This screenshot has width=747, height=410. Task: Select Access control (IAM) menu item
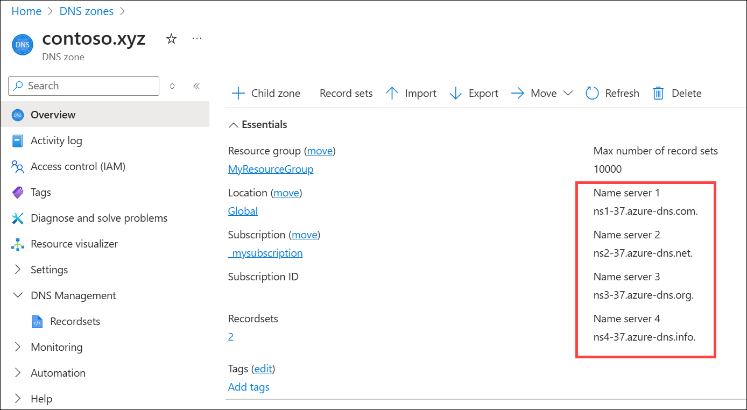click(77, 166)
